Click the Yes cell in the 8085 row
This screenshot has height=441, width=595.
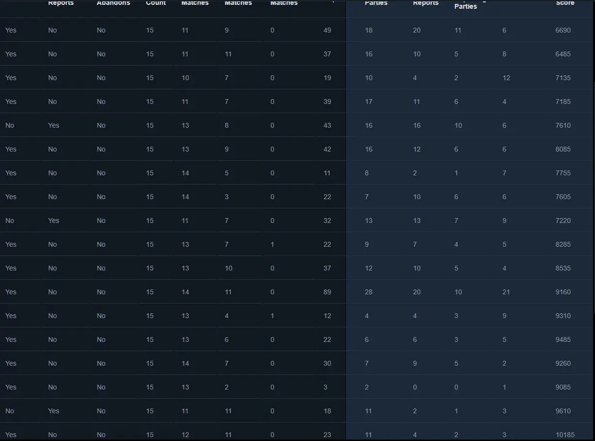11,149
